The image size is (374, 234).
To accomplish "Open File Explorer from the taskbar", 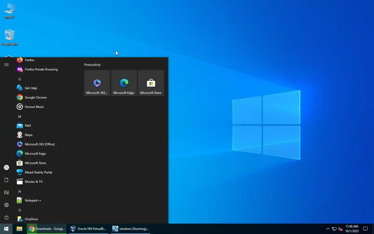I will pyautogui.click(x=19, y=229).
